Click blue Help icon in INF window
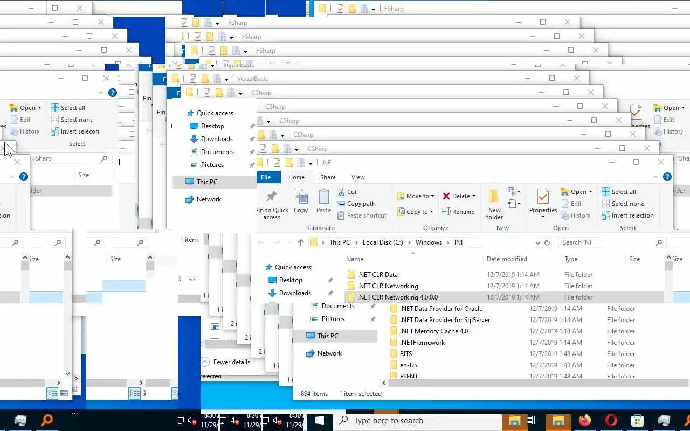 [667, 177]
